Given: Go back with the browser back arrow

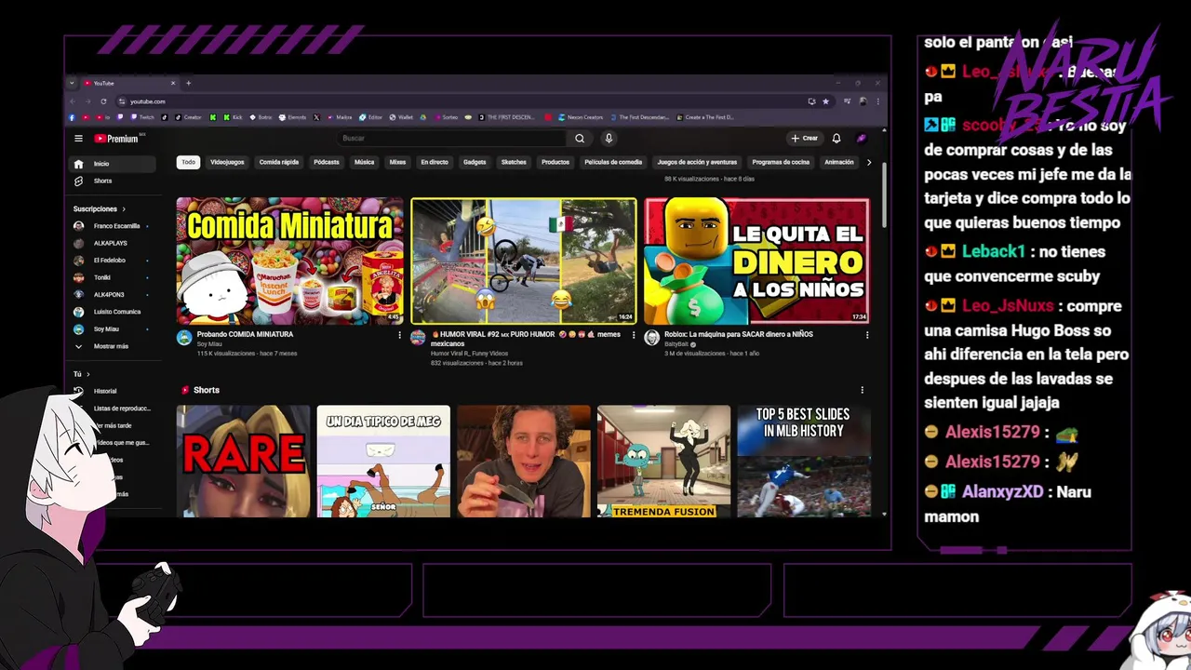Looking at the screenshot, I should (73, 101).
